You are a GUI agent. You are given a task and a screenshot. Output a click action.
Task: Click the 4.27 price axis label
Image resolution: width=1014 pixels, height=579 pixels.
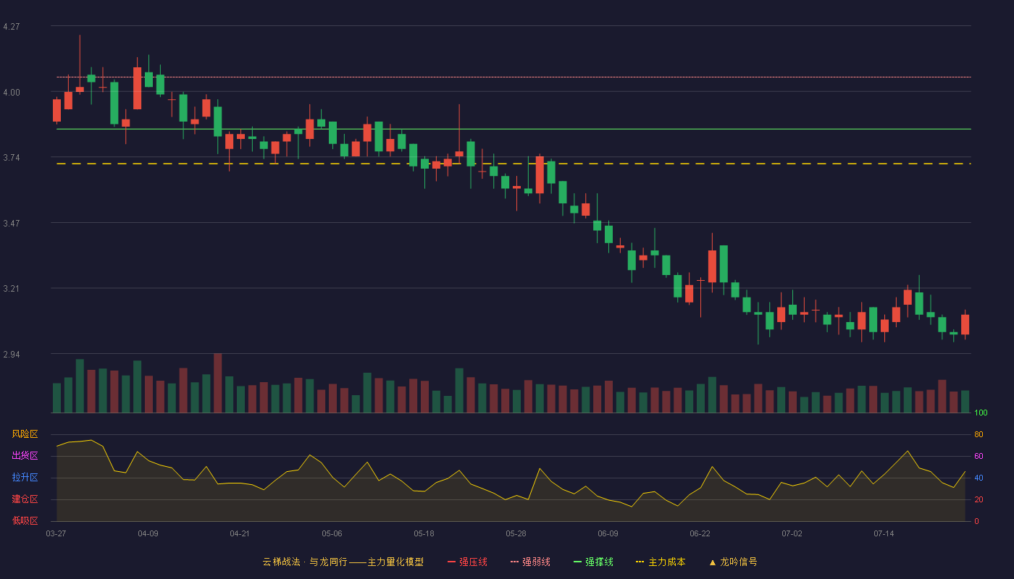tap(12, 27)
